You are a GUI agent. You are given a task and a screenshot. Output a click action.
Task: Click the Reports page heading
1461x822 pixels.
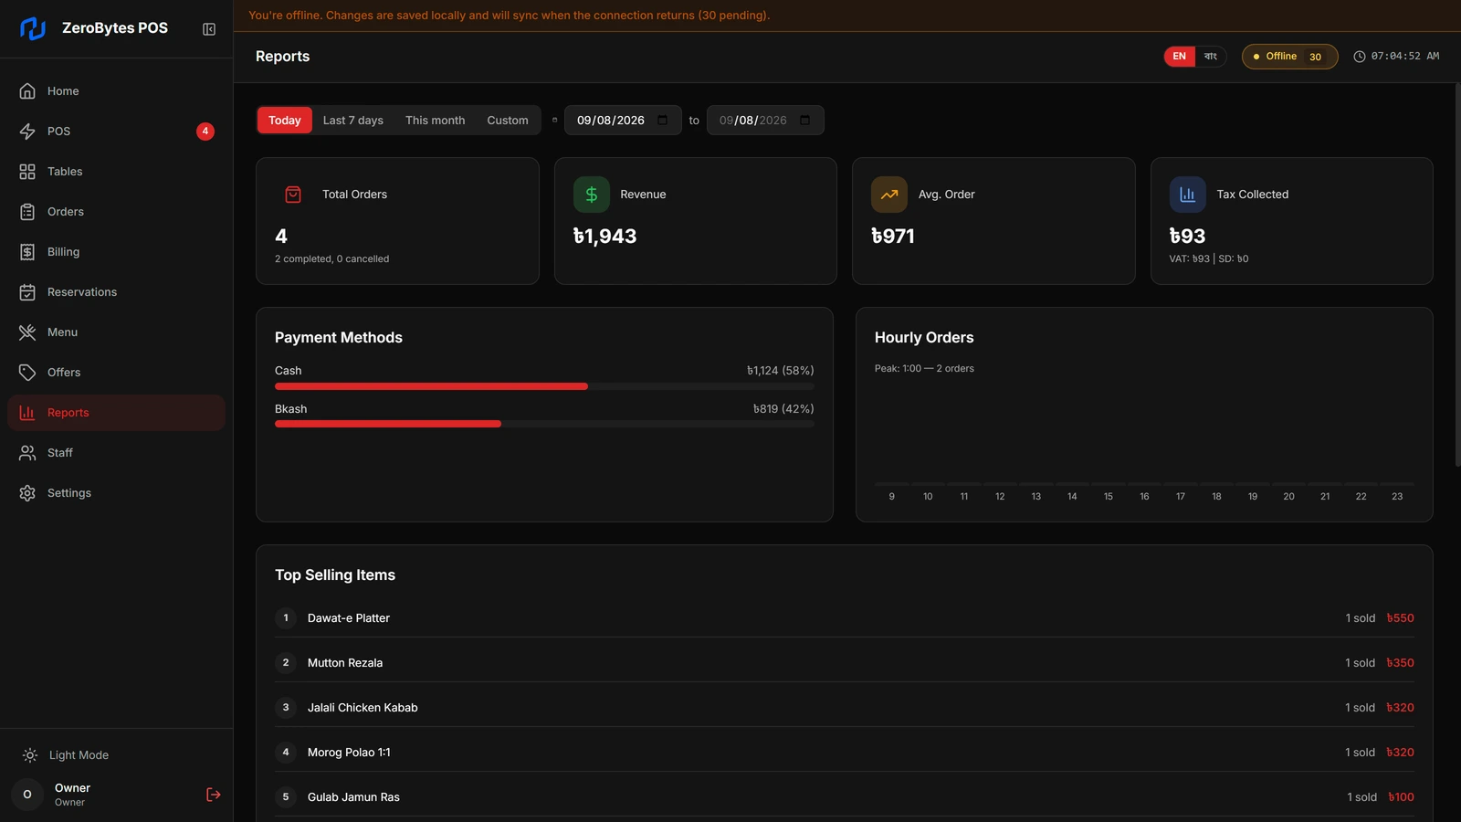(x=283, y=57)
